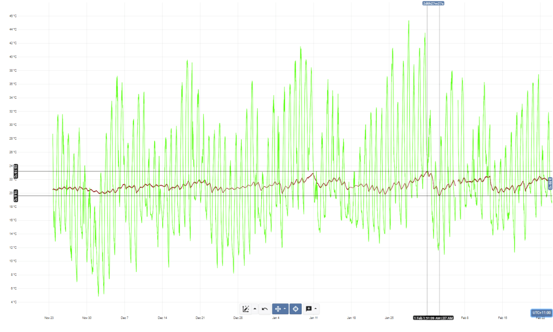Click the chart edit pencil tool
Screen dimensions: 553x332
[246, 309]
